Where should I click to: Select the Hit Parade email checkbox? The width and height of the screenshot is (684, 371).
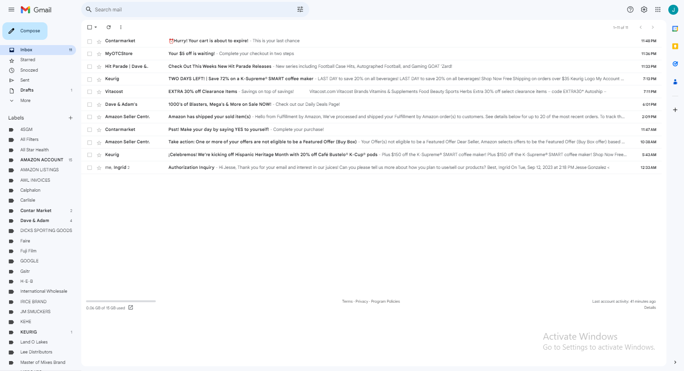(89, 67)
